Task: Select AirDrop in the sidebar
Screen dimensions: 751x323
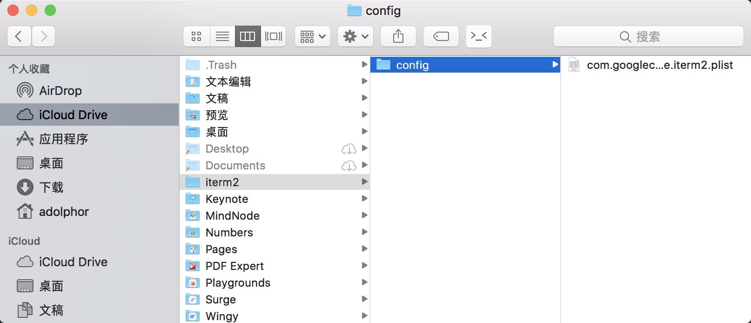Action: point(89,90)
